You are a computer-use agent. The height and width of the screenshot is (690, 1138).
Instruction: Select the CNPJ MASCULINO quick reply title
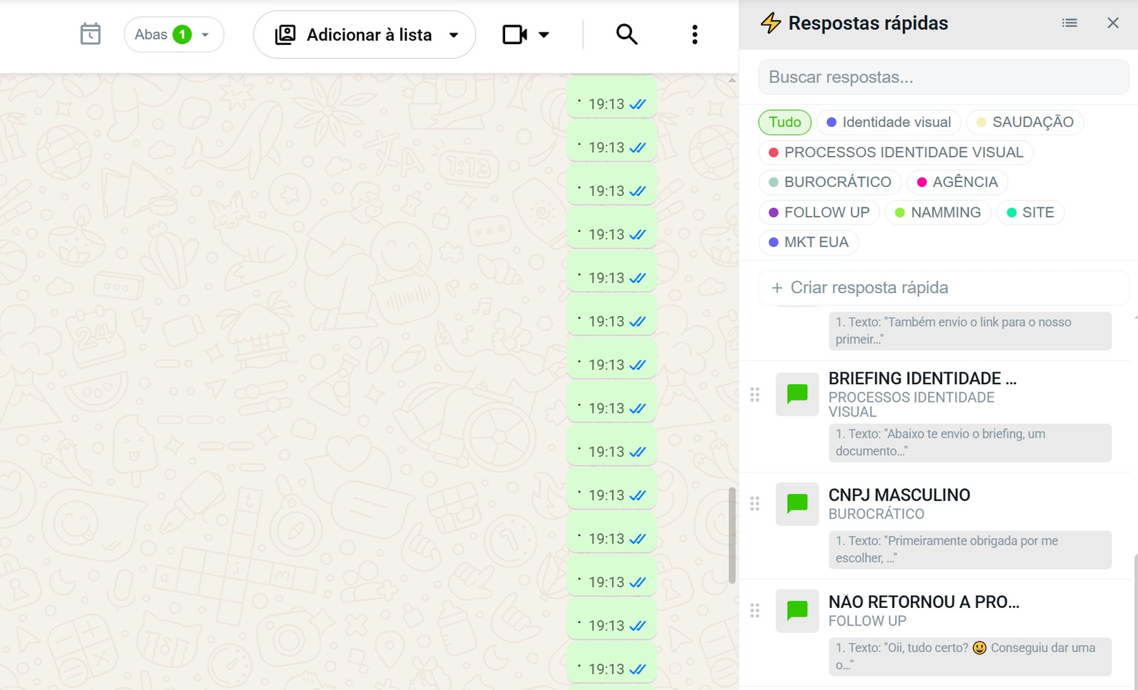899,495
